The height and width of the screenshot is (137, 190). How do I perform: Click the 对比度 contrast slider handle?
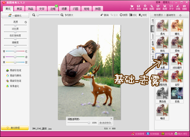tap(15, 32)
